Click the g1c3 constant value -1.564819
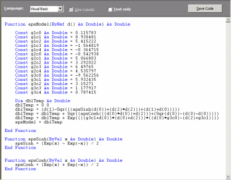The image size is (231, 180). click(87, 45)
